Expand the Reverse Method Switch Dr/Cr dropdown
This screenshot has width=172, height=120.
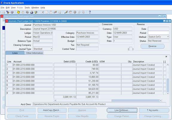tap(168, 37)
